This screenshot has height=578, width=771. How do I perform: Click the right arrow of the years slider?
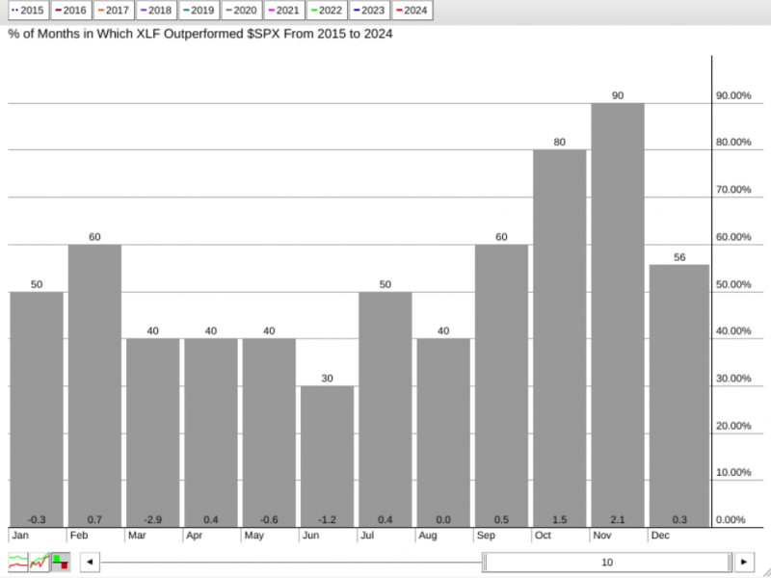click(x=744, y=562)
